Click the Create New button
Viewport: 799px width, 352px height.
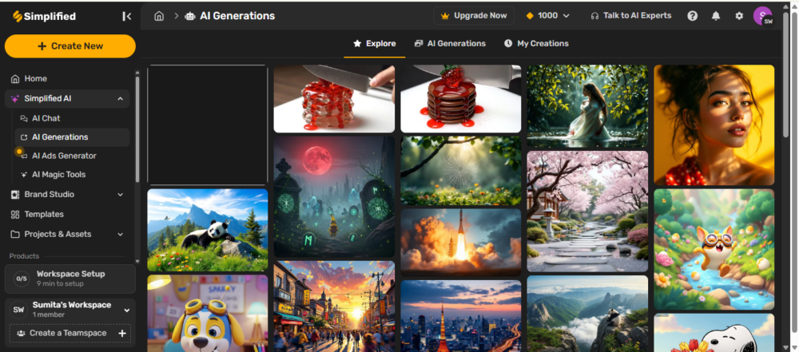click(70, 46)
